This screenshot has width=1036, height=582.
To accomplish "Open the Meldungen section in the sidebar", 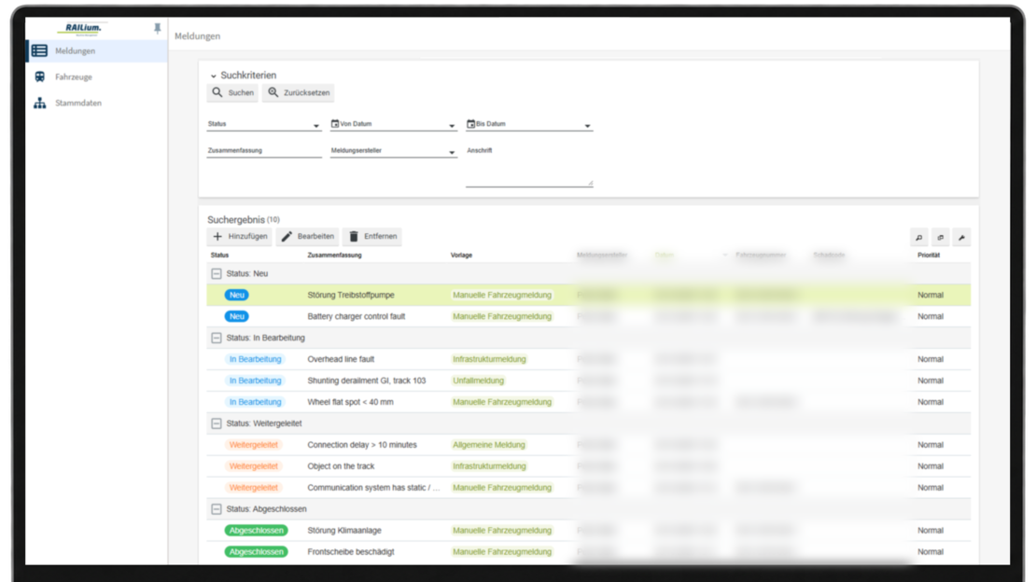I will (x=96, y=51).
